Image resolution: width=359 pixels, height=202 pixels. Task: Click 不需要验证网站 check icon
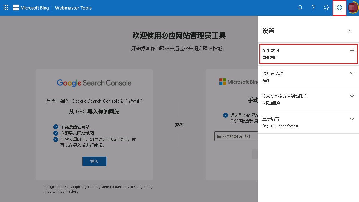tap(55, 127)
